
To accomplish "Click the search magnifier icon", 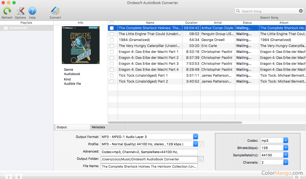I will [238, 11].
